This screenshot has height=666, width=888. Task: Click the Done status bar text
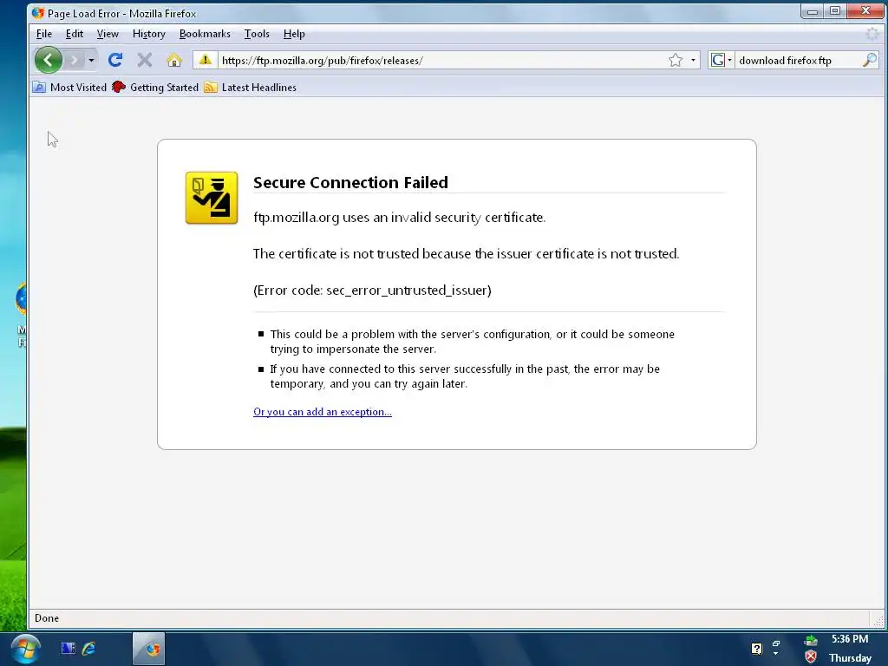click(47, 617)
